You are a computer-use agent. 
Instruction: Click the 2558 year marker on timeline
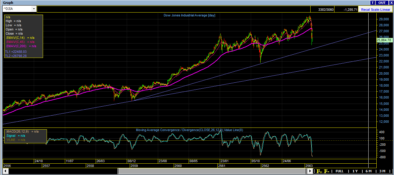tap(90, 165)
